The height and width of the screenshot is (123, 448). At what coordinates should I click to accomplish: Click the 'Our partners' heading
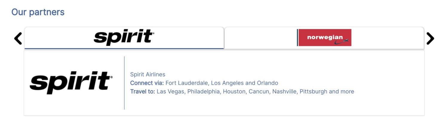coord(38,12)
